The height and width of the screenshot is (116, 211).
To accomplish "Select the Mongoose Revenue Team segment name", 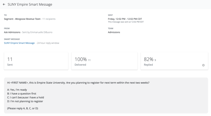I will (x=28, y=19).
